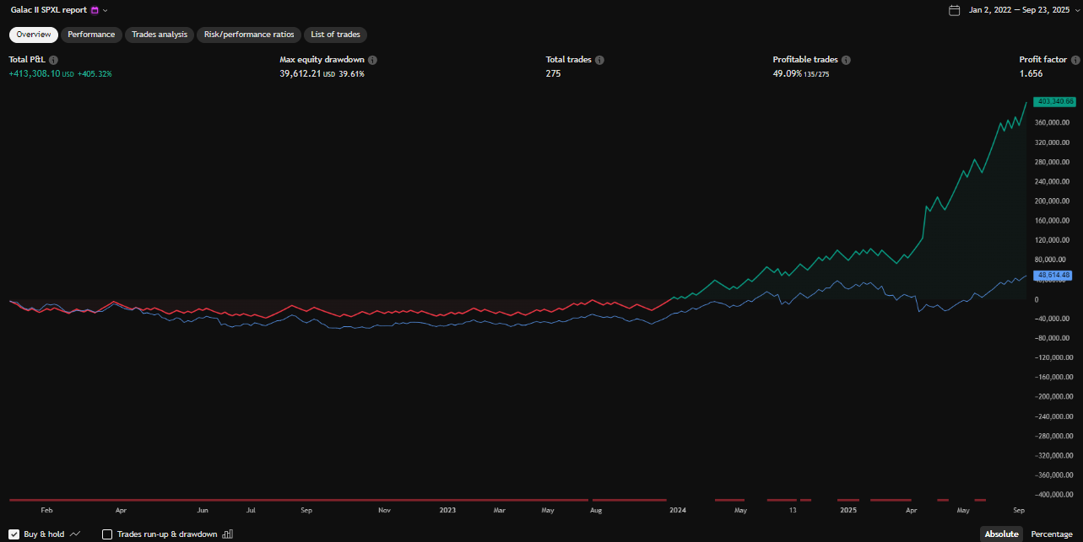Enable Trades run-up & drawdown checkbox
Screen dimensions: 1083x542
coord(107,534)
